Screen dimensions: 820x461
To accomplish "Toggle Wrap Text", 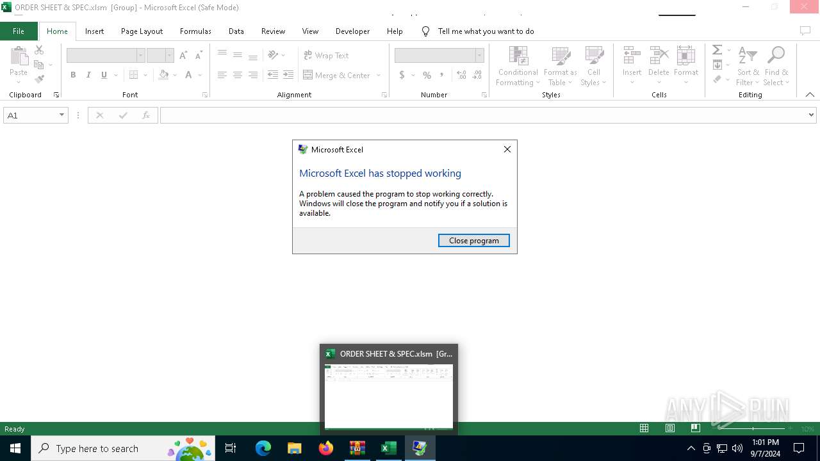I will coord(326,56).
